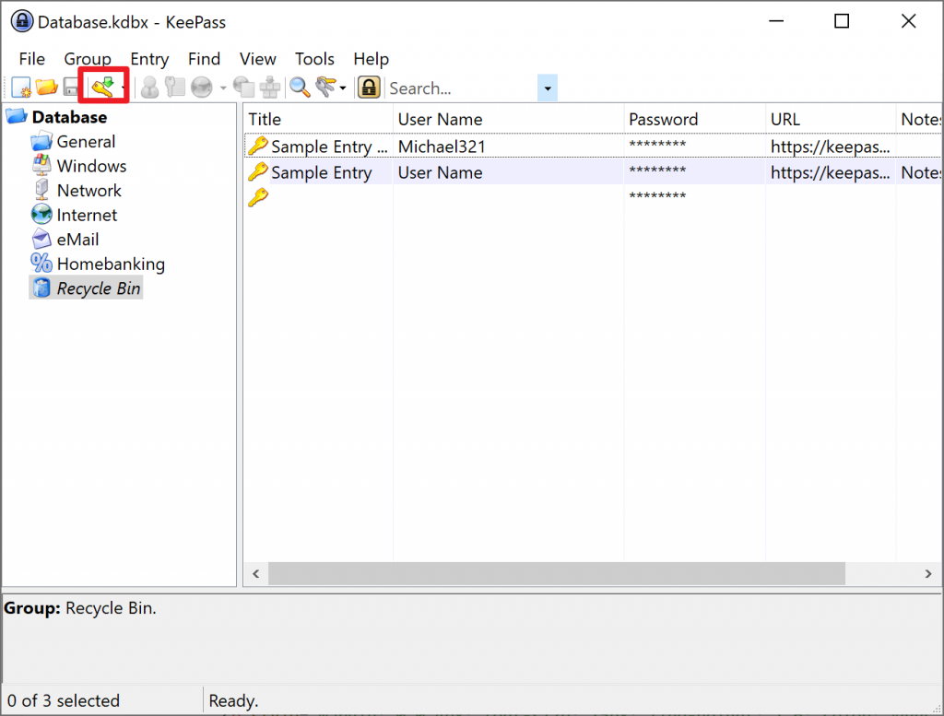
Task: Click the key icon of Michael321 entry
Action: (x=258, y=147)
